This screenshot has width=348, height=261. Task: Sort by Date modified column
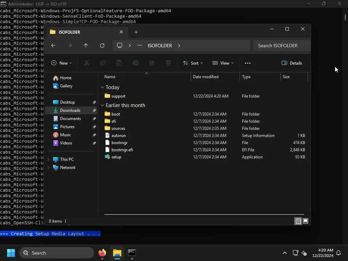coord(215,77)
